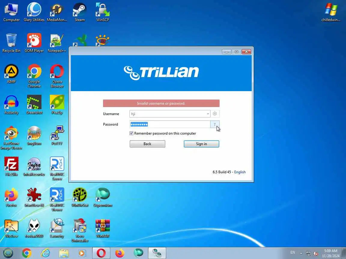Select the RealVNC Viewer desktop icon
The height and width of the screenshot is (259, 346).
coord(57,199)
